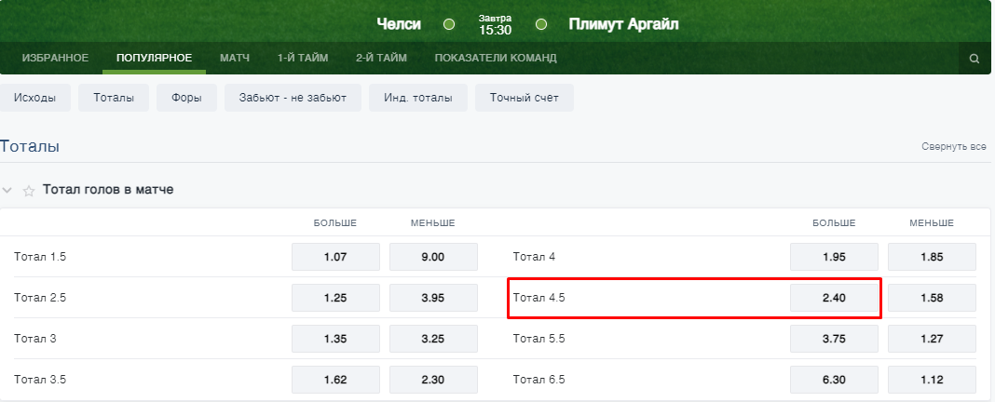Image resolution: width=995 pixels, height=402 pixels.
Task: Open the 1-й тайм tab
Action: point(302,58)
